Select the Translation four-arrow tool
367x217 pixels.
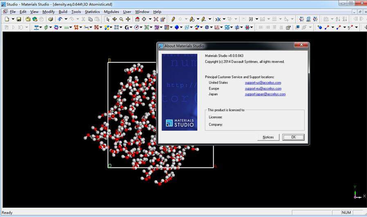click(x=128, y=19)
